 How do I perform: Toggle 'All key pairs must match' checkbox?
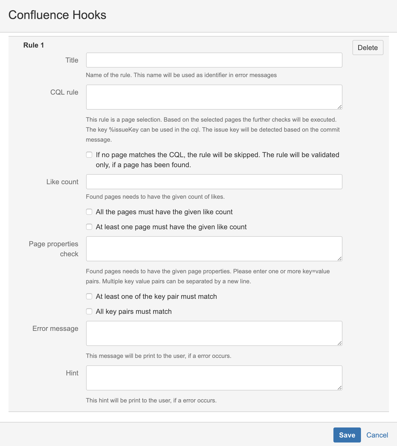[89, 311]
